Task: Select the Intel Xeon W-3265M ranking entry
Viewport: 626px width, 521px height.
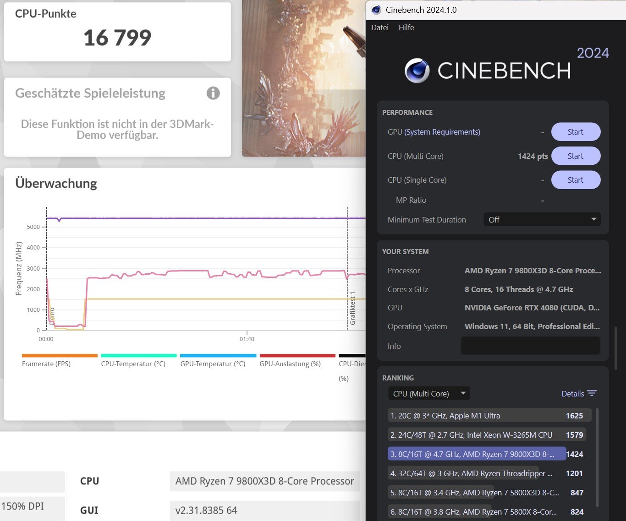Action: click(487, 435)
